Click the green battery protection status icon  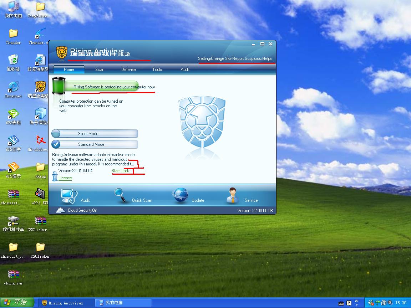tap(59, 86)
